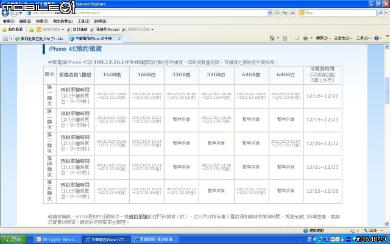
Task: Open the 編輯(E) menu
Action: coord(25,21)
